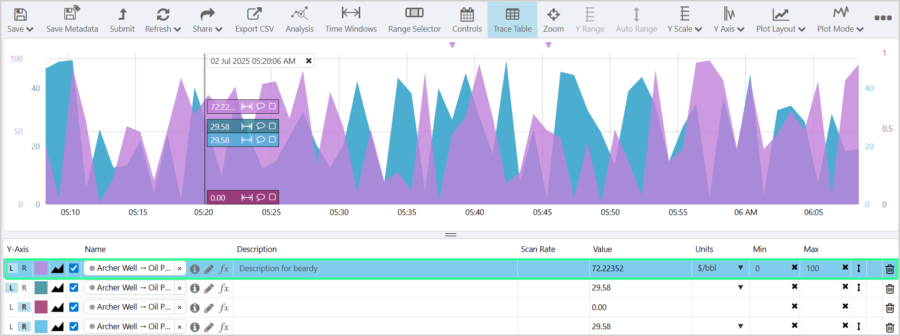This screenshot has width=900, height=336.
Task: Click the purple color swatch of first trace
Action: 41,268
